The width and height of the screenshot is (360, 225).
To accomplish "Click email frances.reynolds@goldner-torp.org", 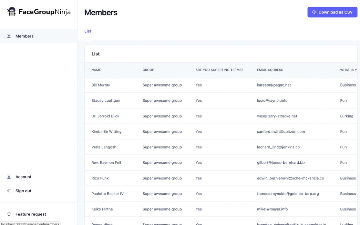I will (288, 194).
